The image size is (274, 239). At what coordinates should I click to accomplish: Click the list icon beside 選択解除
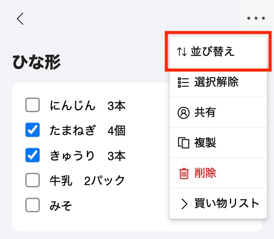183,82
